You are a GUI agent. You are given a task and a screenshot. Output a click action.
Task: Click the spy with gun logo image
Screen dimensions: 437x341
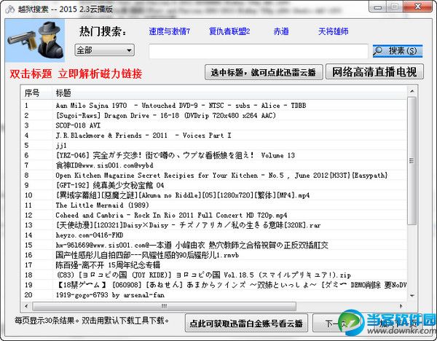click(35, 40)
